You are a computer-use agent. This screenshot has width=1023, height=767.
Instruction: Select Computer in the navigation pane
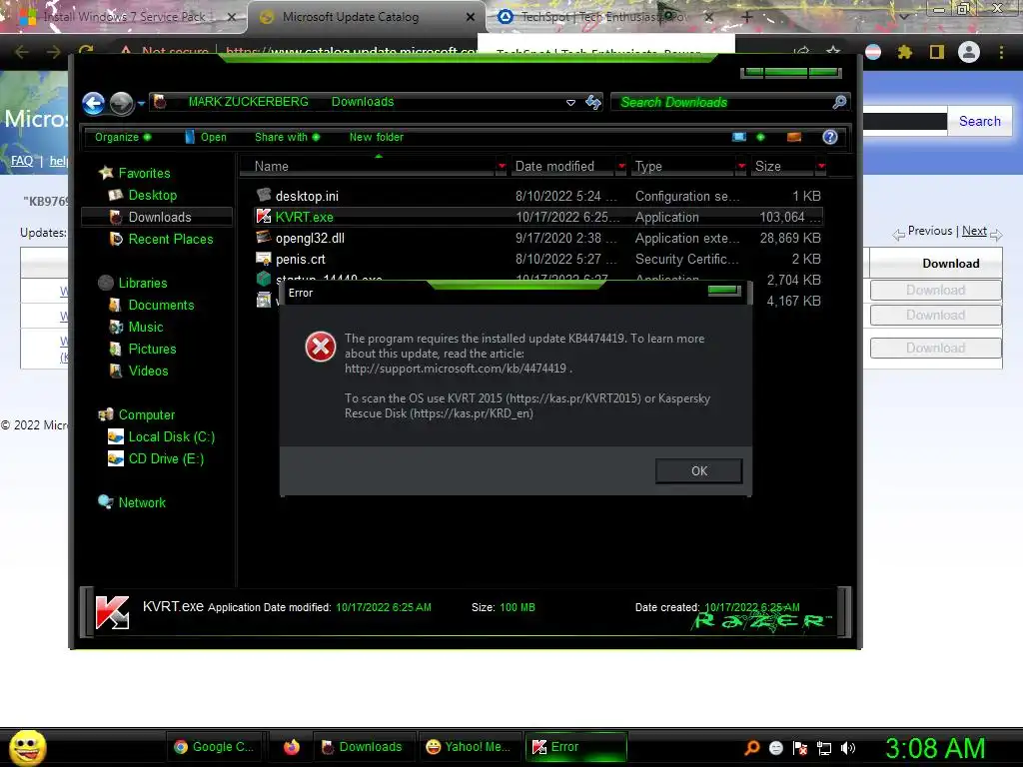click(x=136, y=414)
